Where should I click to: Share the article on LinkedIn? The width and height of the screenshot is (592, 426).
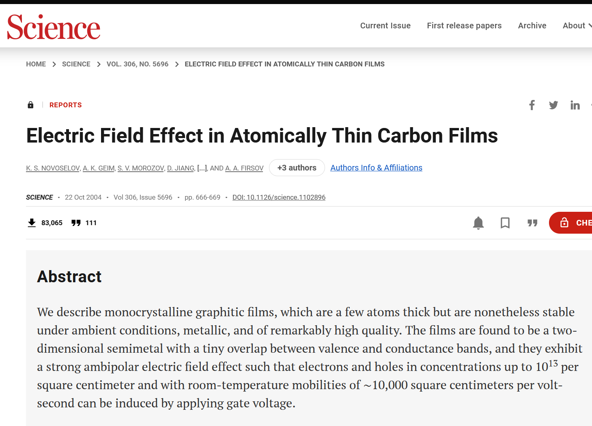[x=575, y=105]
